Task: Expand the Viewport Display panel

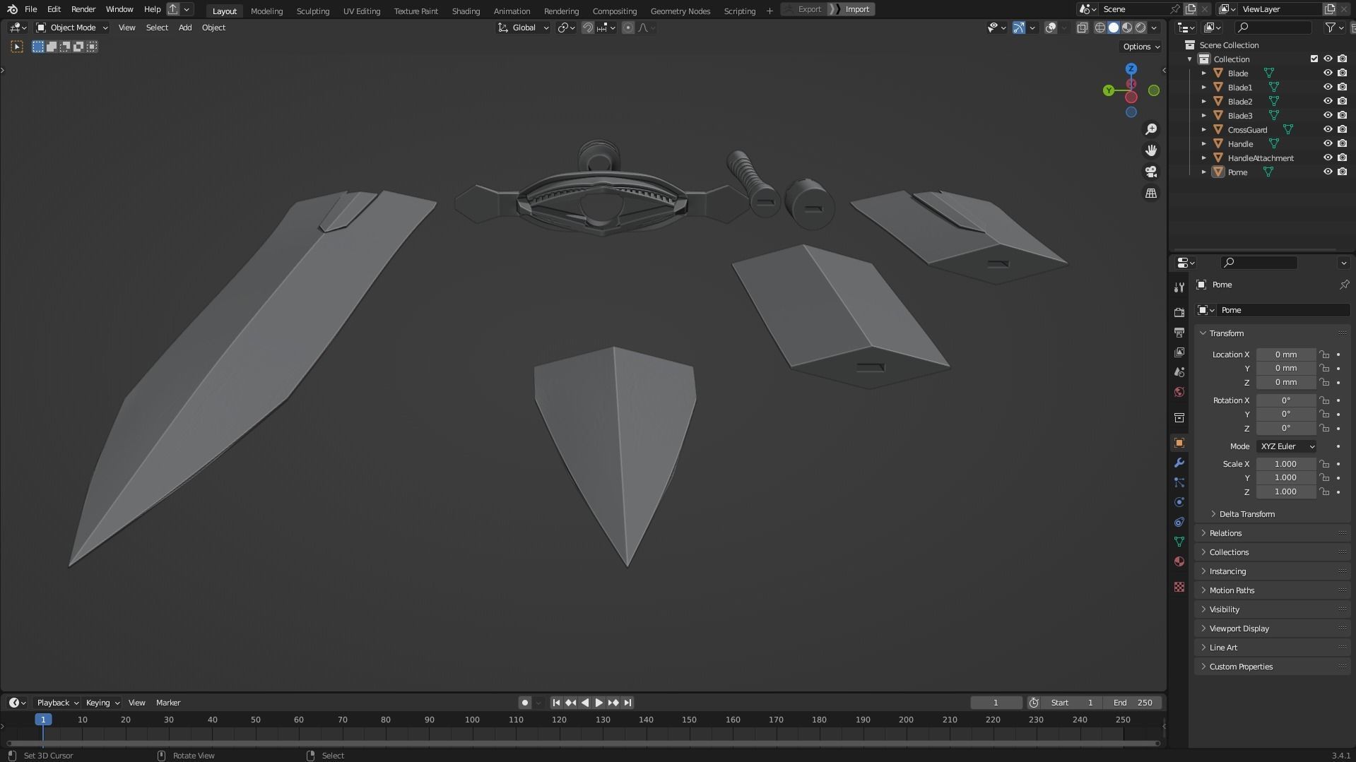Action: [1239, 629]
